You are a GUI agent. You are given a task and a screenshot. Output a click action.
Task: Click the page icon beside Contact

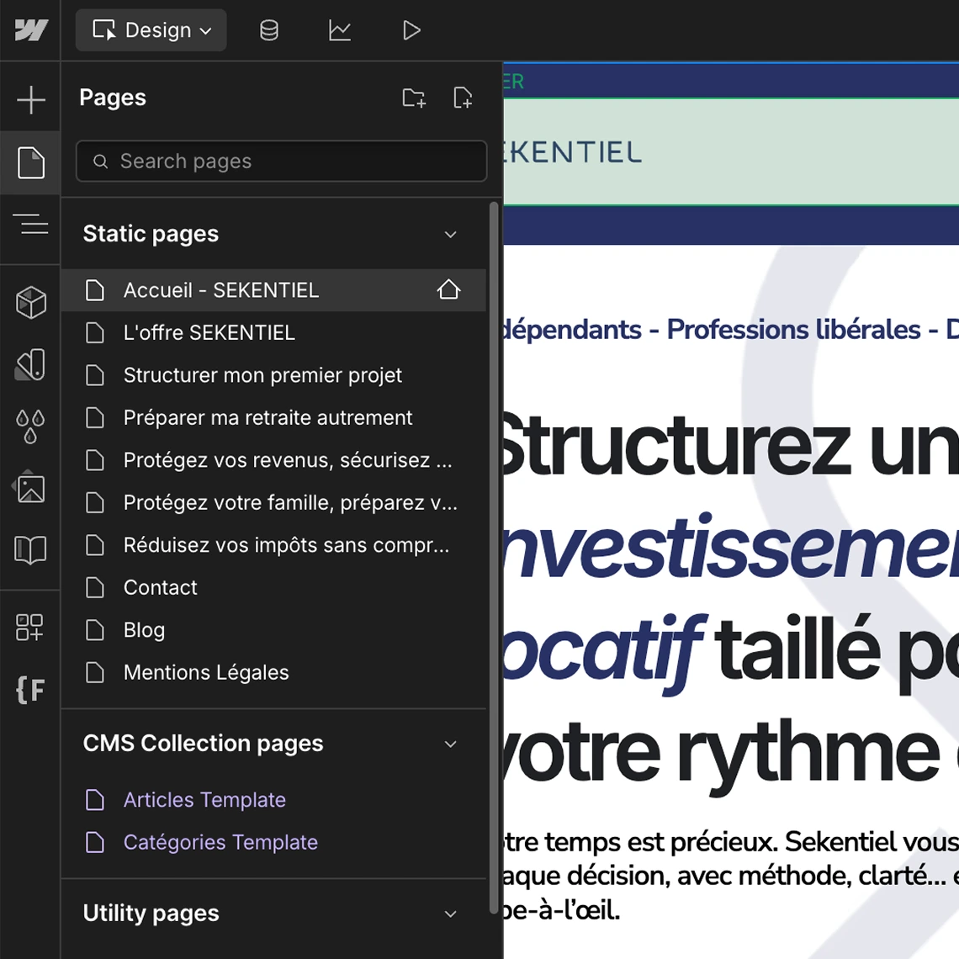click(x=95, y=588)
